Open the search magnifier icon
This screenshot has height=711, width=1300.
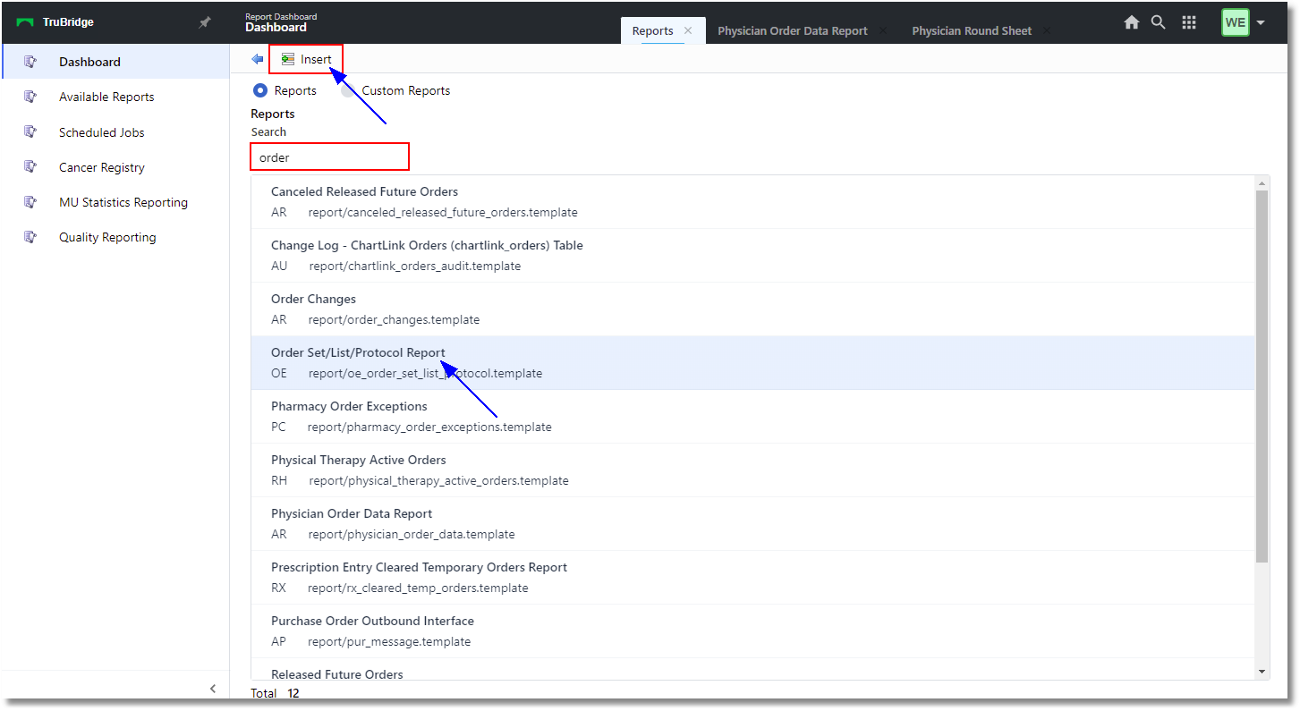(1159, 22)
